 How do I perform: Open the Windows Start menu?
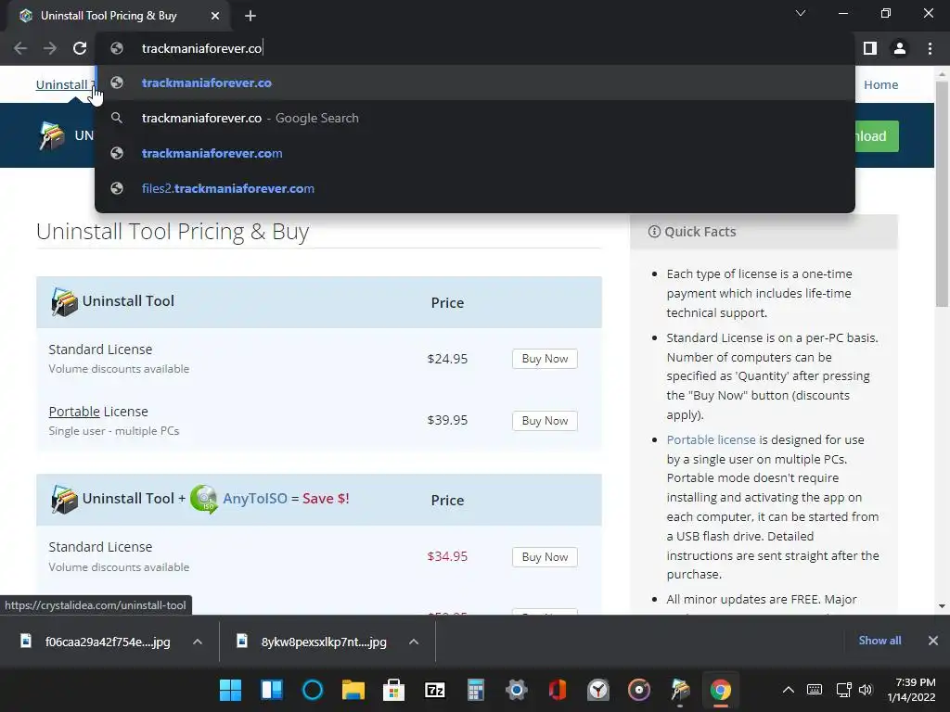(x=230, y=690)
